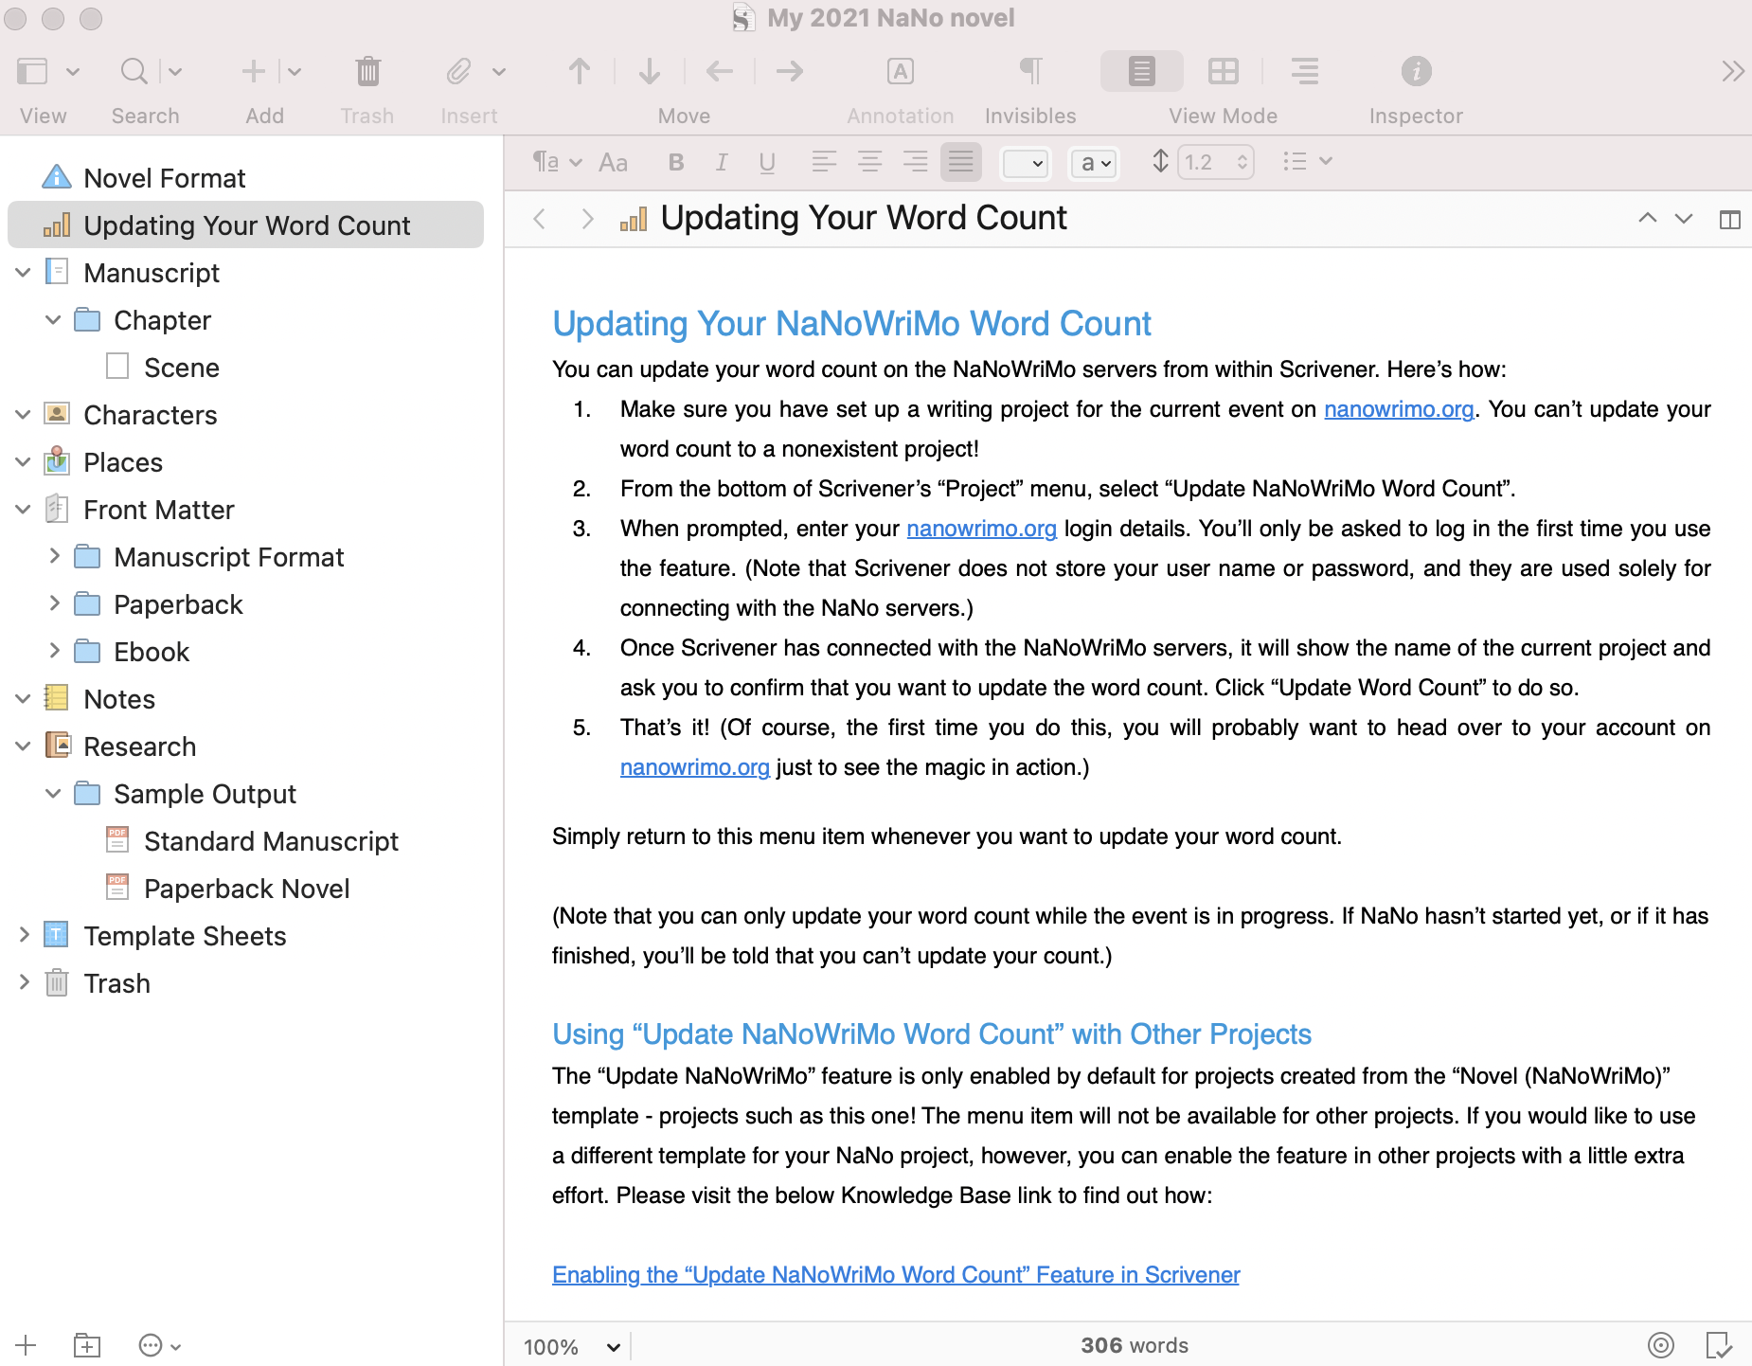Open Add options dropdown arrow
The image size is (1752, 1366).
click(x=295, y=72)
